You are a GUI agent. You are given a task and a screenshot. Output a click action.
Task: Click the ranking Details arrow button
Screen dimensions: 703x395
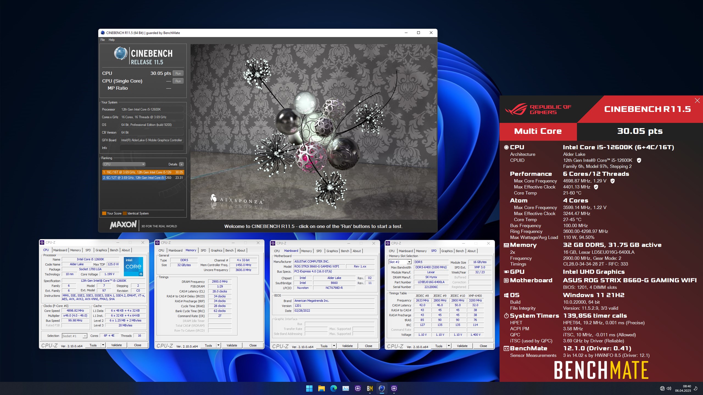click(181, 164)
